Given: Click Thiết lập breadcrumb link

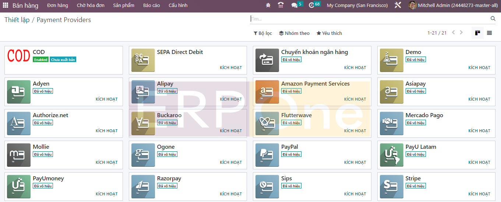Looking at the screenshot, I should click(x=17, y=20).
